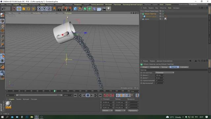Click Make Editable in left palette

pos(2,15)
